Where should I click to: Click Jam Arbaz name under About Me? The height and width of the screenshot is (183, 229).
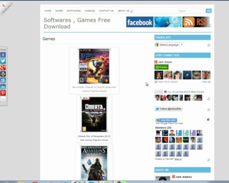coord(184,177)
